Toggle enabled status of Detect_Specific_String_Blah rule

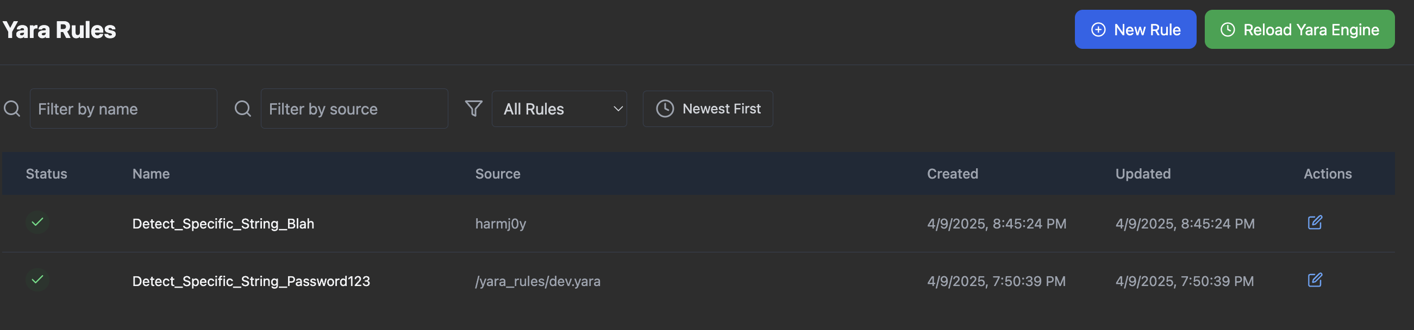tap(37, 223)
